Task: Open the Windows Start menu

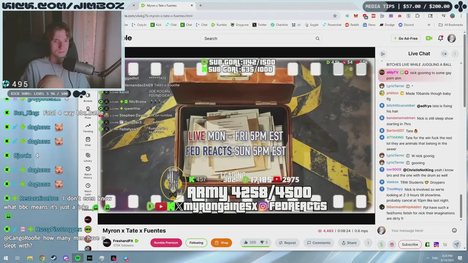Action: [x=6, y=258]
